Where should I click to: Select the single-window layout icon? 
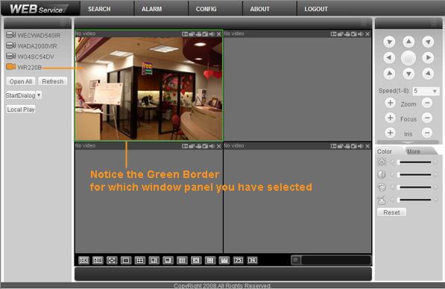pos(126,261)
